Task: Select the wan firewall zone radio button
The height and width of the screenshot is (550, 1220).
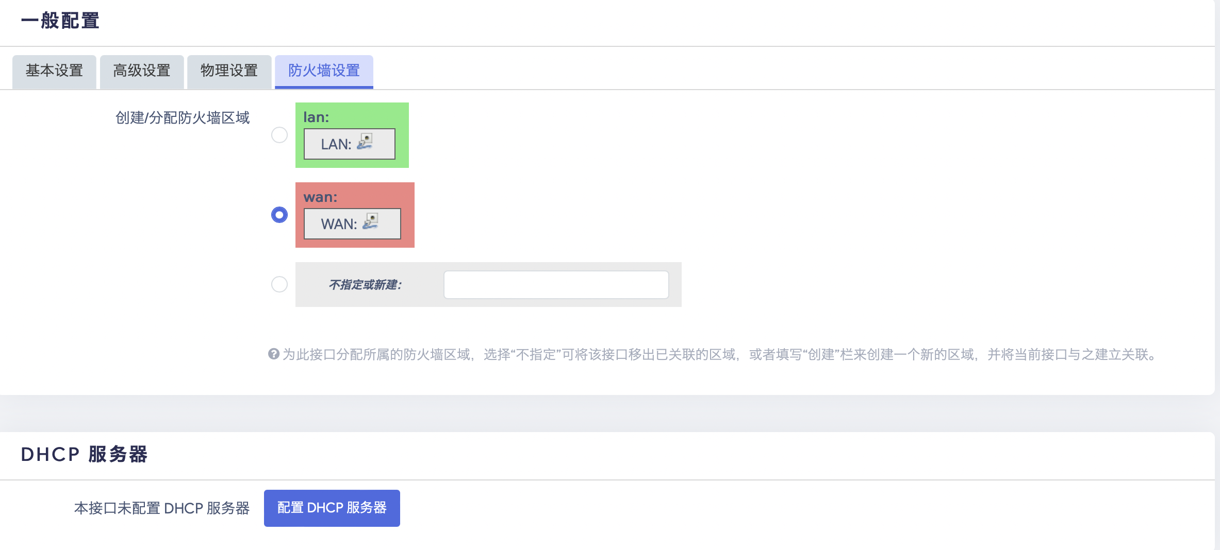Action: 279,215
